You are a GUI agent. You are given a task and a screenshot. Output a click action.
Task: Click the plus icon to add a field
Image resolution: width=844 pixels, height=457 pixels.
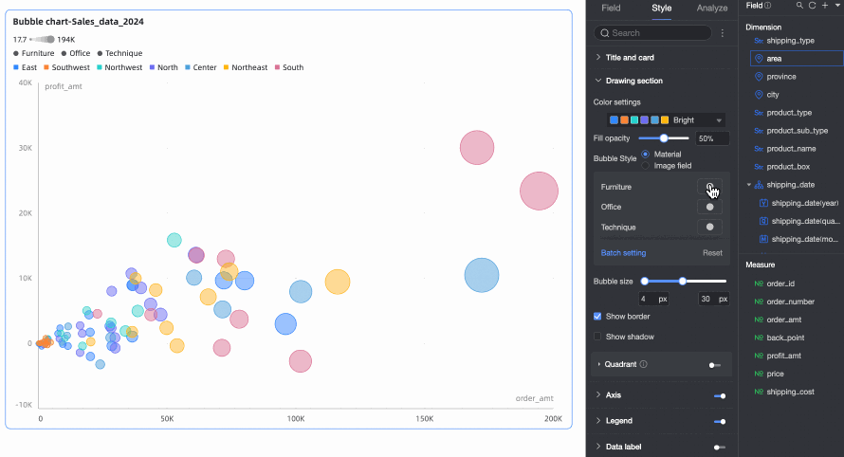coord(825,6)
